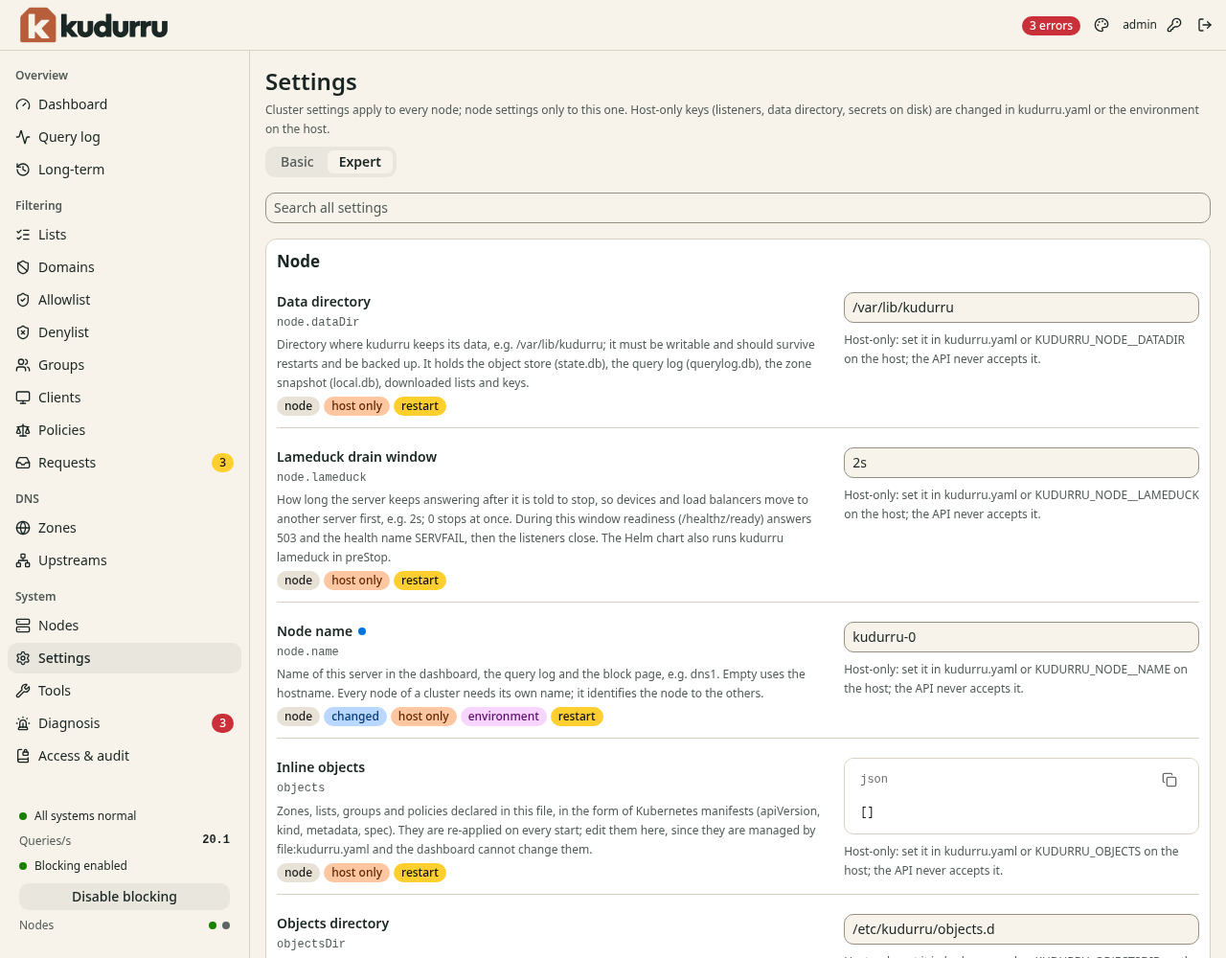Open Access & audit
The height and width of the screenshot is (958, 1226).
click(x=125, y=756)
